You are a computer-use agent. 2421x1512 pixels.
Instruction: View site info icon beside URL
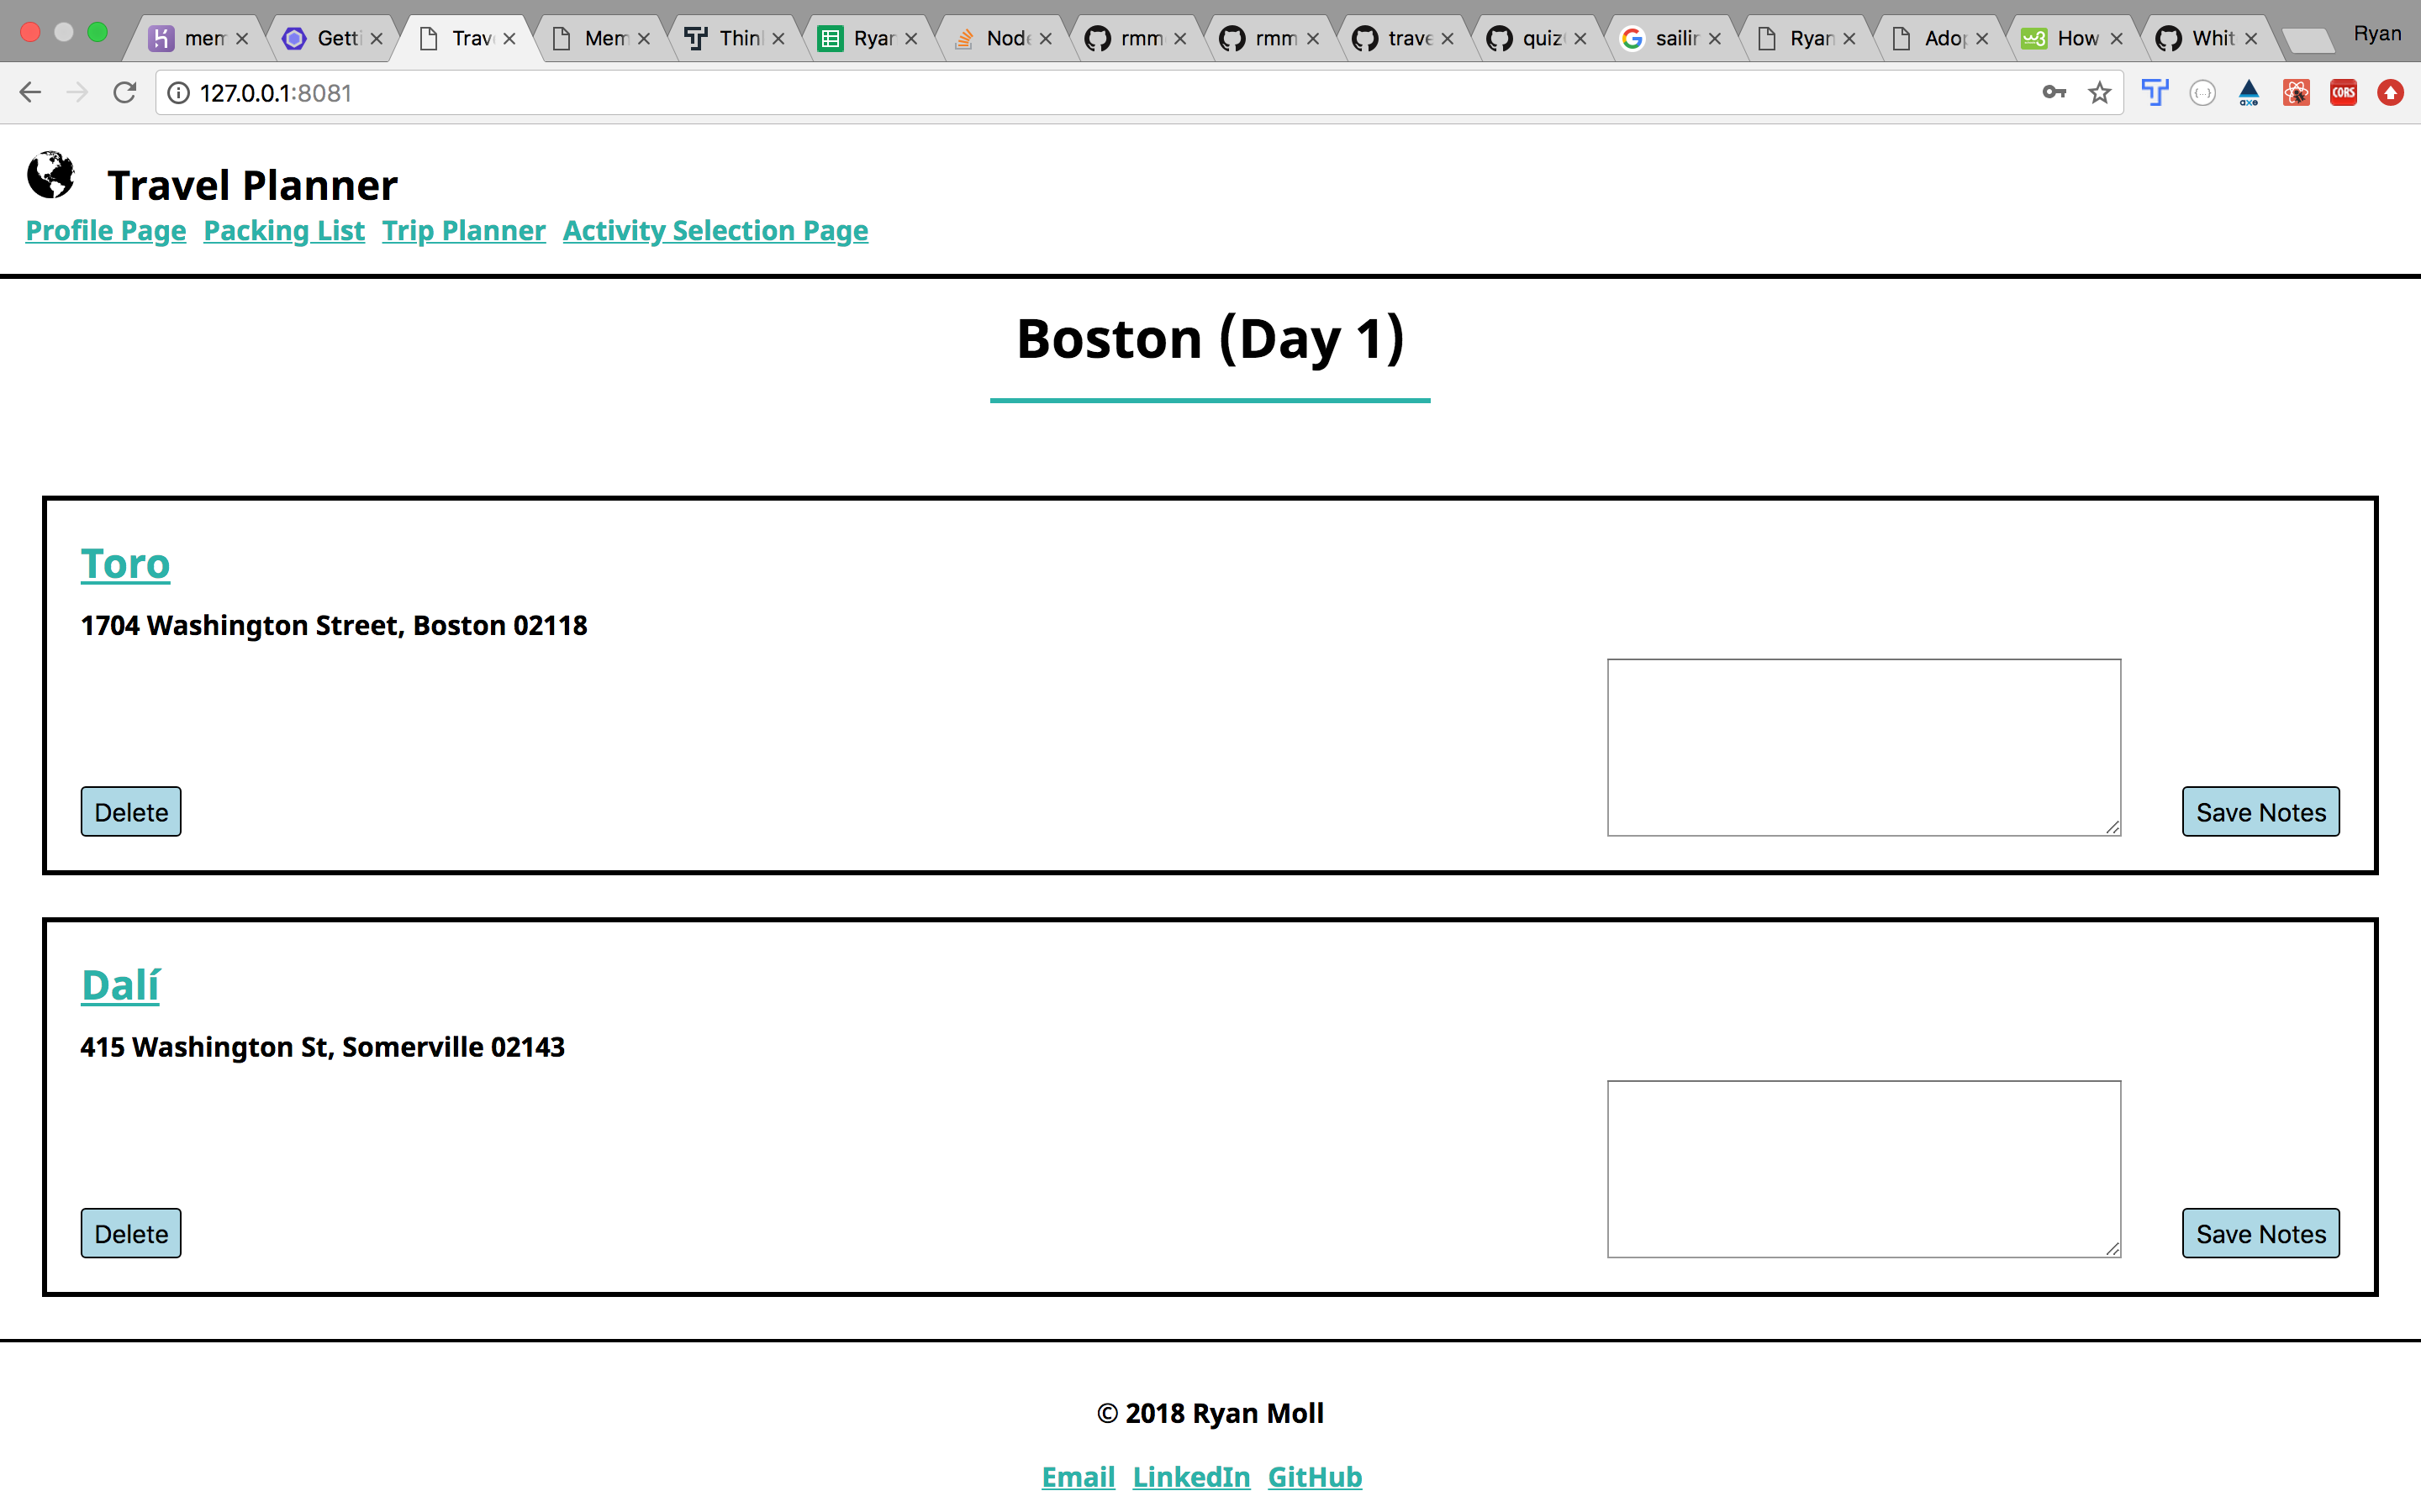(178, 93)
